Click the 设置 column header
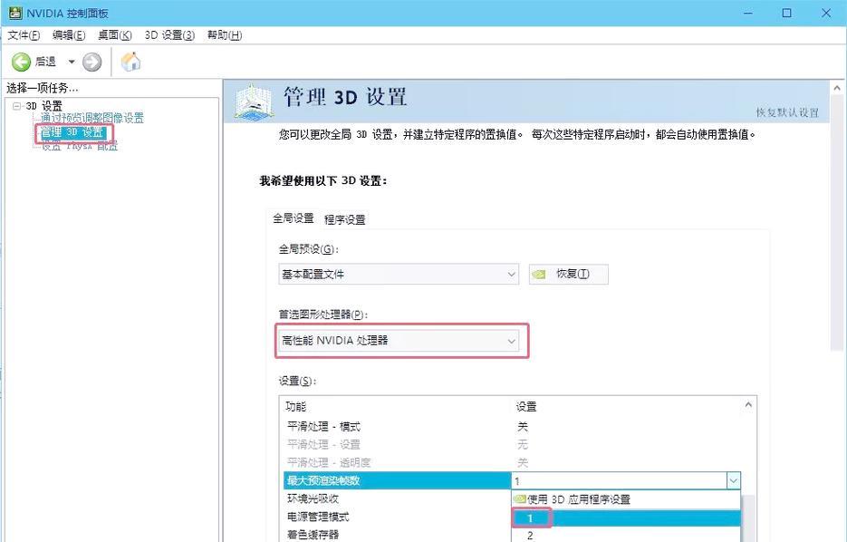 [526, 406]
